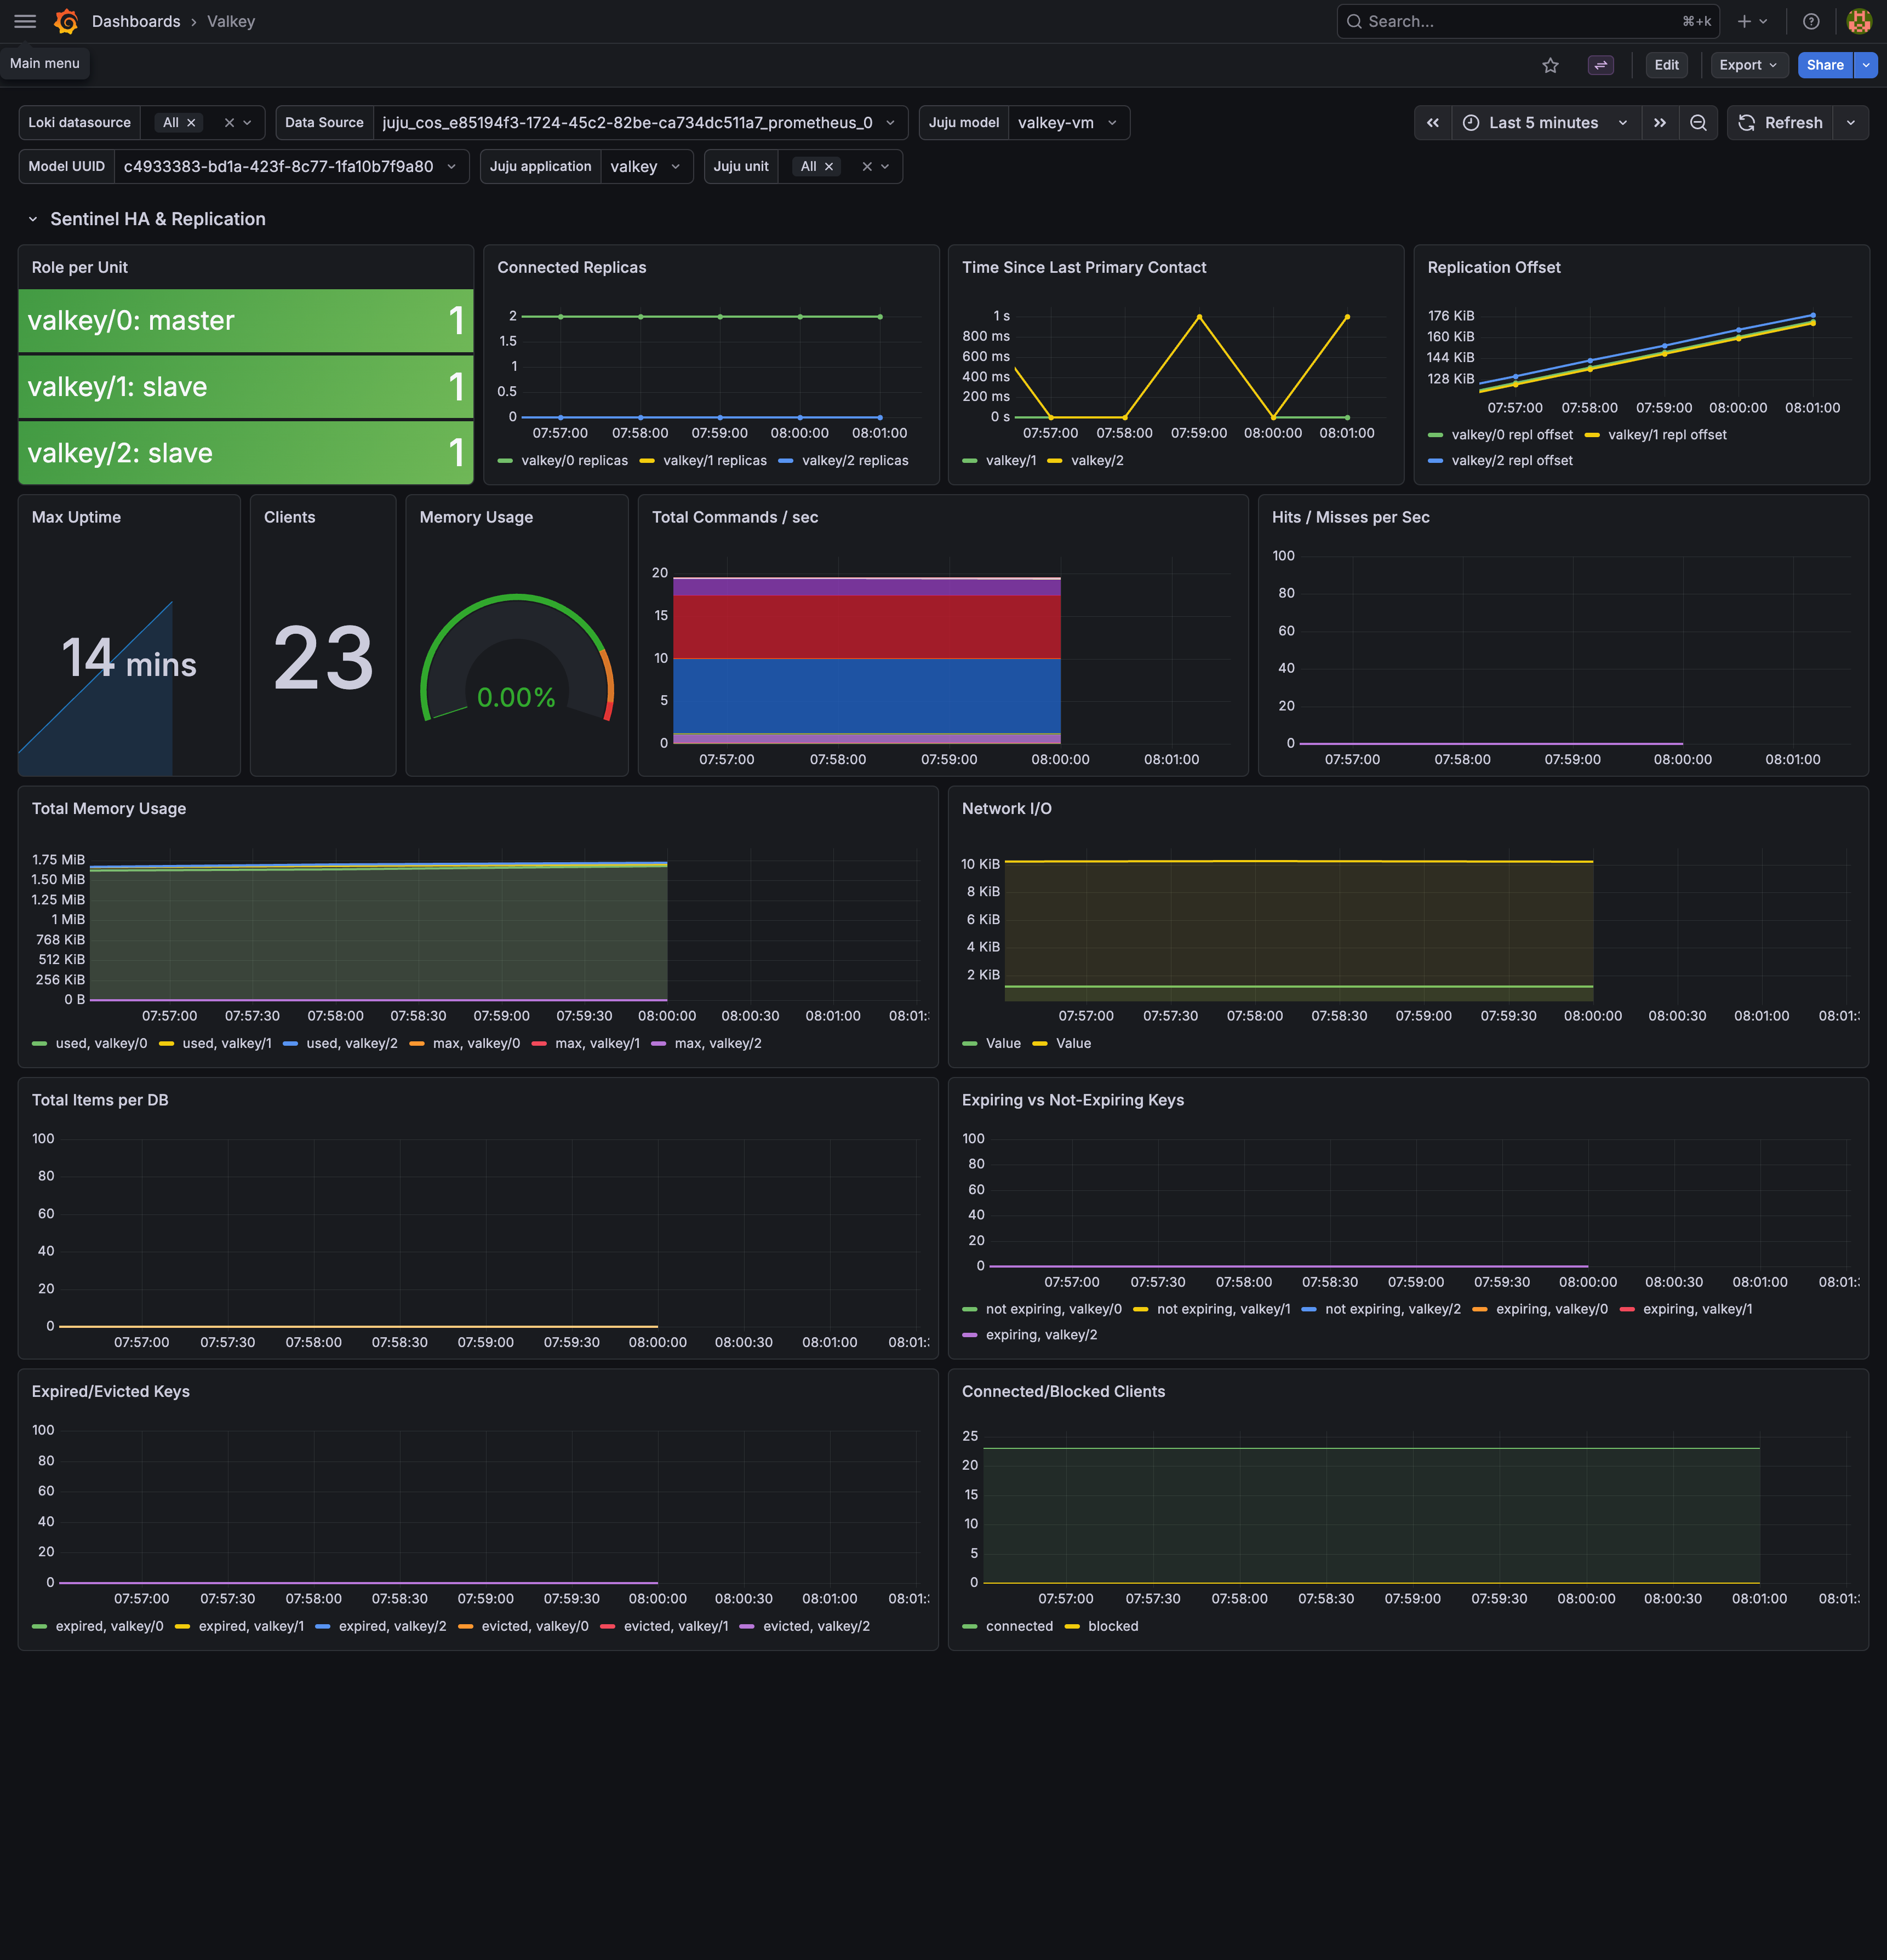Open the Data Source dropdown
This screenshot has height=1960, width=1887.
(x=640, y=123)
